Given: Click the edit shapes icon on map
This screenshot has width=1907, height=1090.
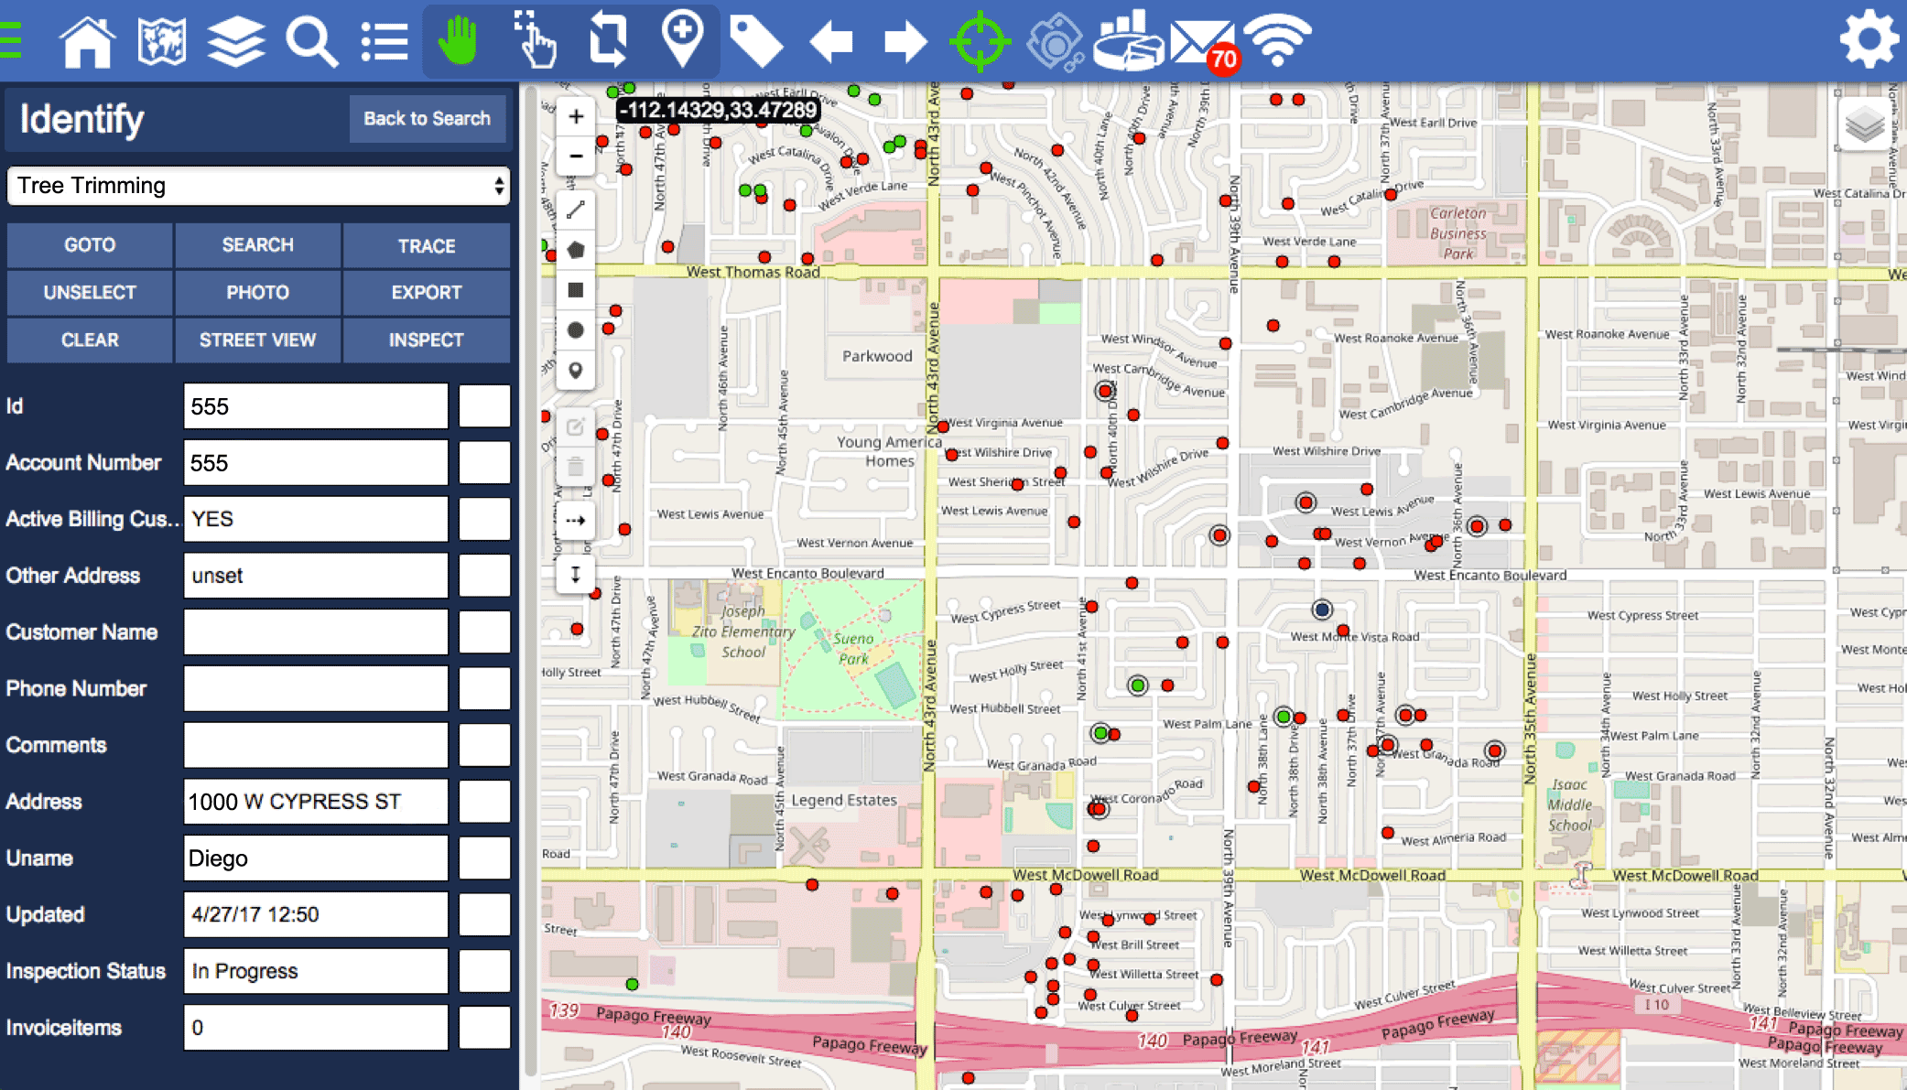Looking at the screenshot, I should click(576, 426).
